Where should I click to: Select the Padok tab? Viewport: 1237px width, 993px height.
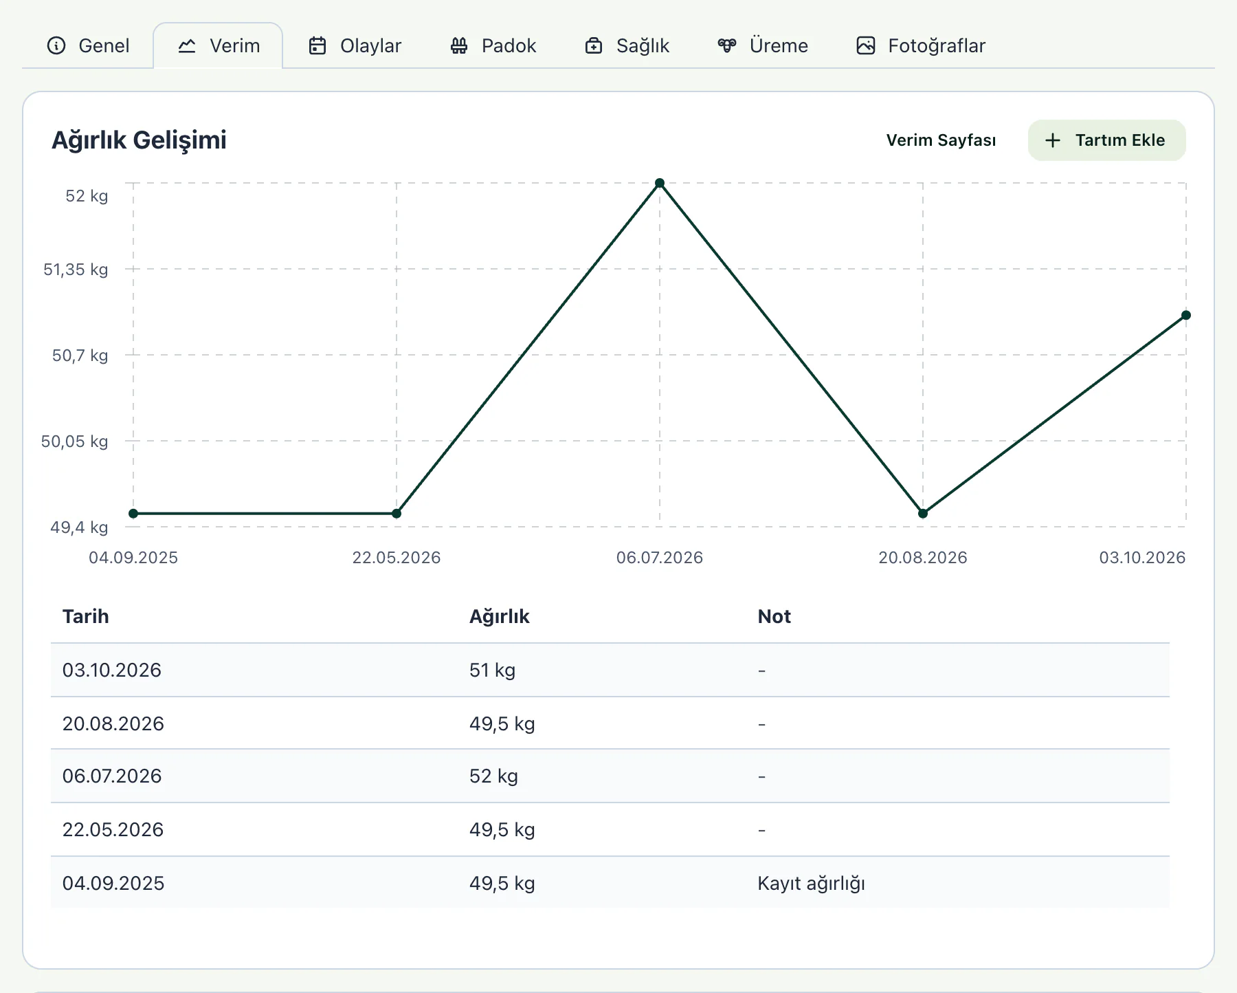(493, 45)
